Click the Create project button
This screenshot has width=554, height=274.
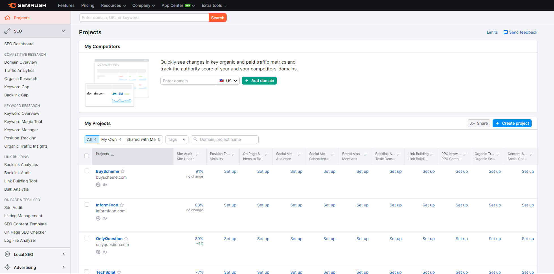(x=512, y=123)
